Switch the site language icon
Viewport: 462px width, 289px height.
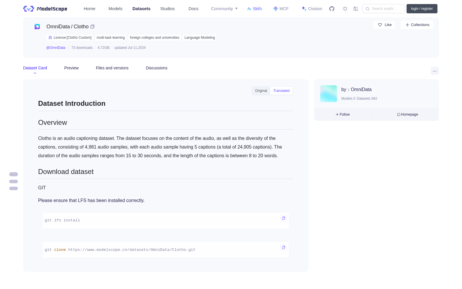point(355,9)
